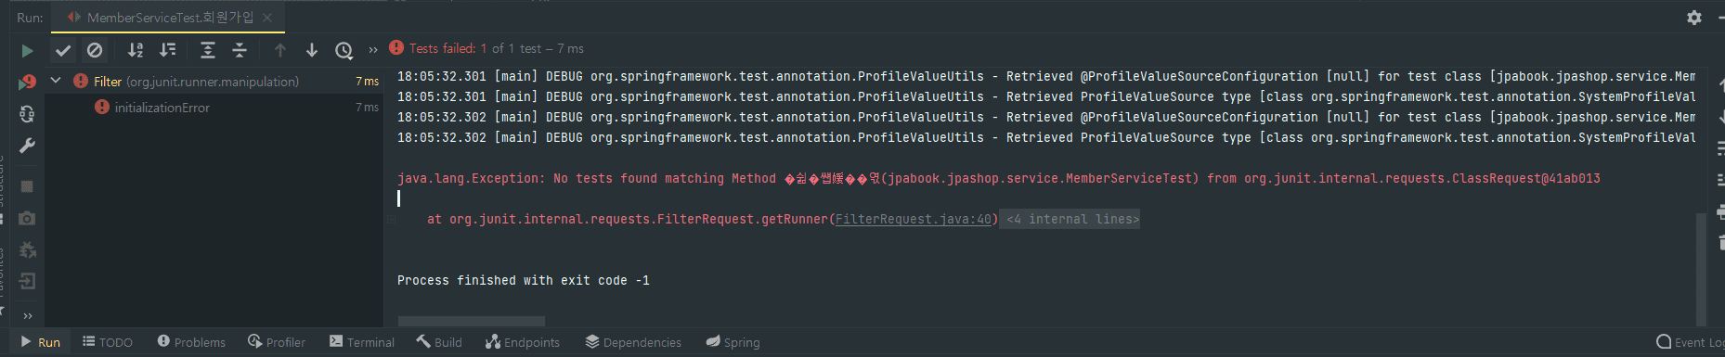Viewport: 1725px width, 357px height.
Task: Open test history clock icon
Action: click(x=344, y=50)
